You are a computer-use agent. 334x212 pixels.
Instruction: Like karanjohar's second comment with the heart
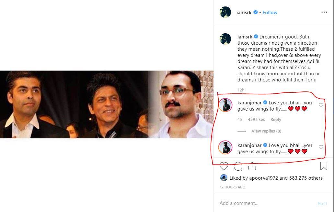pyautogui.click(x=321, y=147)
